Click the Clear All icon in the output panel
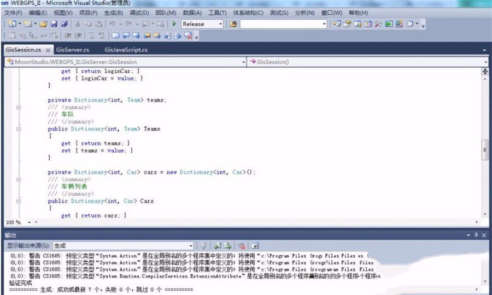This screenshot has width=492, height=295. (241, 246)
